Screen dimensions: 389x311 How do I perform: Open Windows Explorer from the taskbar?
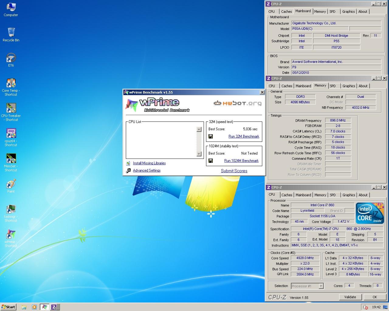[24, 307]
